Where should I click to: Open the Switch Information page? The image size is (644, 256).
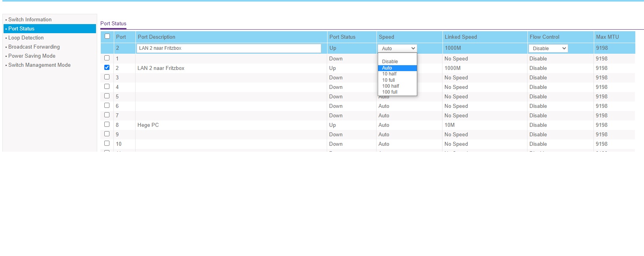pos(30,19)
